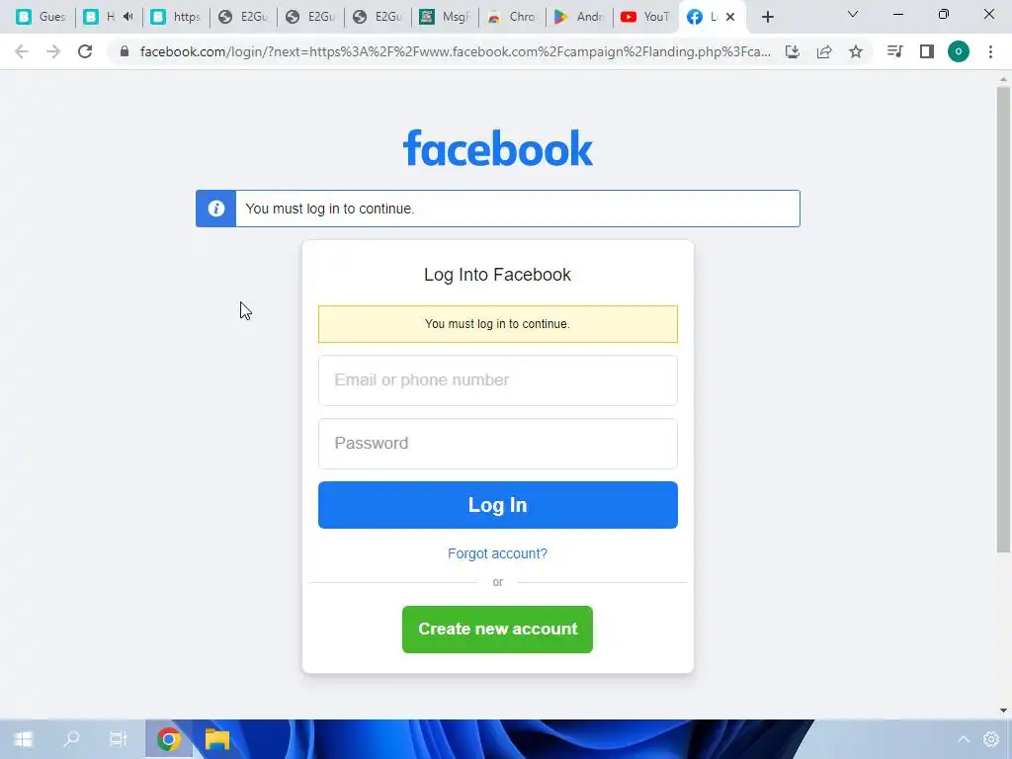Bookmark this page with the star icon

856,51
